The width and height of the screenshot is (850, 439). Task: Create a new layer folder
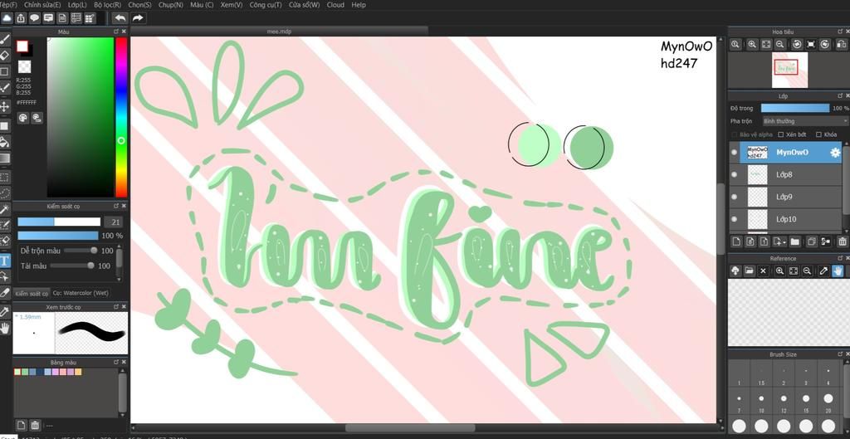(794, 241)
